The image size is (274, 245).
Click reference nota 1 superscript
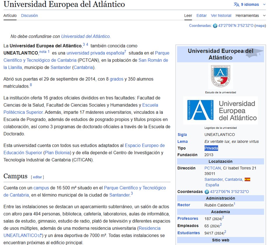44,52
